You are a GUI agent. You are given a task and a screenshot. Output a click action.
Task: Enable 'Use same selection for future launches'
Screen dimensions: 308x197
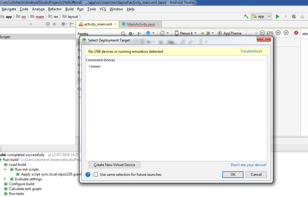coord(96,174)
